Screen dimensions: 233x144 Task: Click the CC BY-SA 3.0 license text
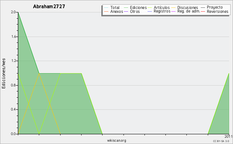pyautogui.click(x=221, y=141)
